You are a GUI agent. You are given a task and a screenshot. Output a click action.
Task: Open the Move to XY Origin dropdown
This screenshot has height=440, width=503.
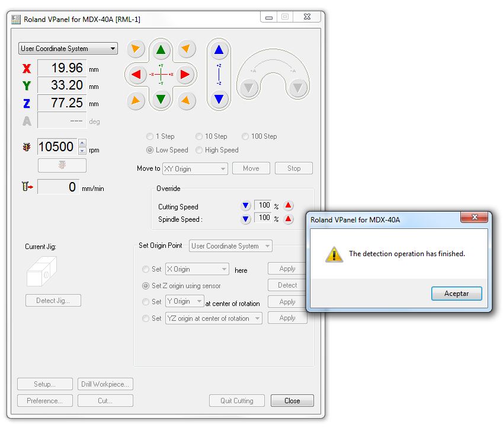[195, 168]
